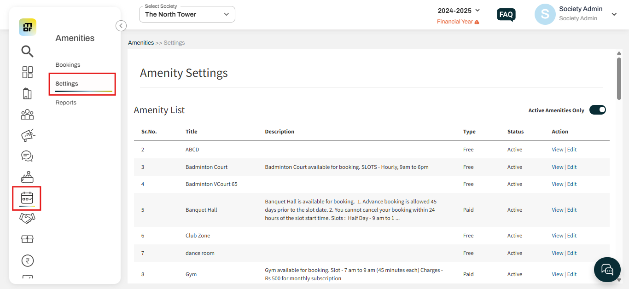Click the Banquet Hall title cell
Screen dimensions: 629x289
(x=201, y=210)
